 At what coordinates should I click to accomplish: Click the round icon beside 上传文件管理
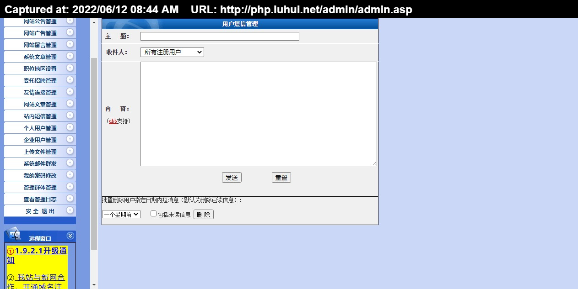click(70, 151)
